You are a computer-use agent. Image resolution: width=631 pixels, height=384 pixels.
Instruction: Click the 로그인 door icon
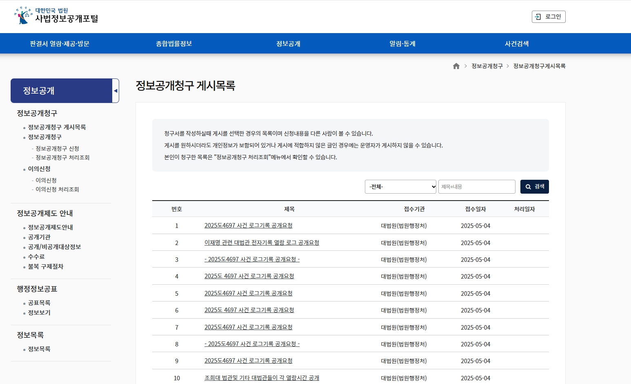coord(538,17)
